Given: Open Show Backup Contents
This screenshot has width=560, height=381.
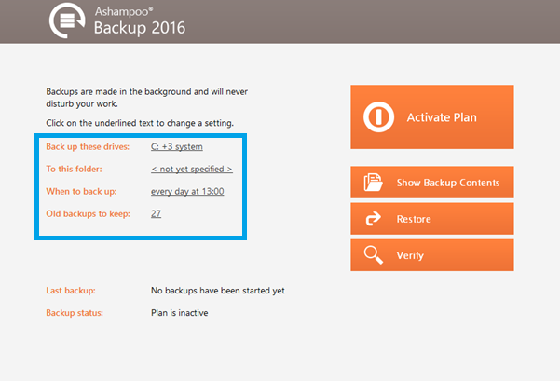Looking at the screenshot, I should (x=432, y=182).
